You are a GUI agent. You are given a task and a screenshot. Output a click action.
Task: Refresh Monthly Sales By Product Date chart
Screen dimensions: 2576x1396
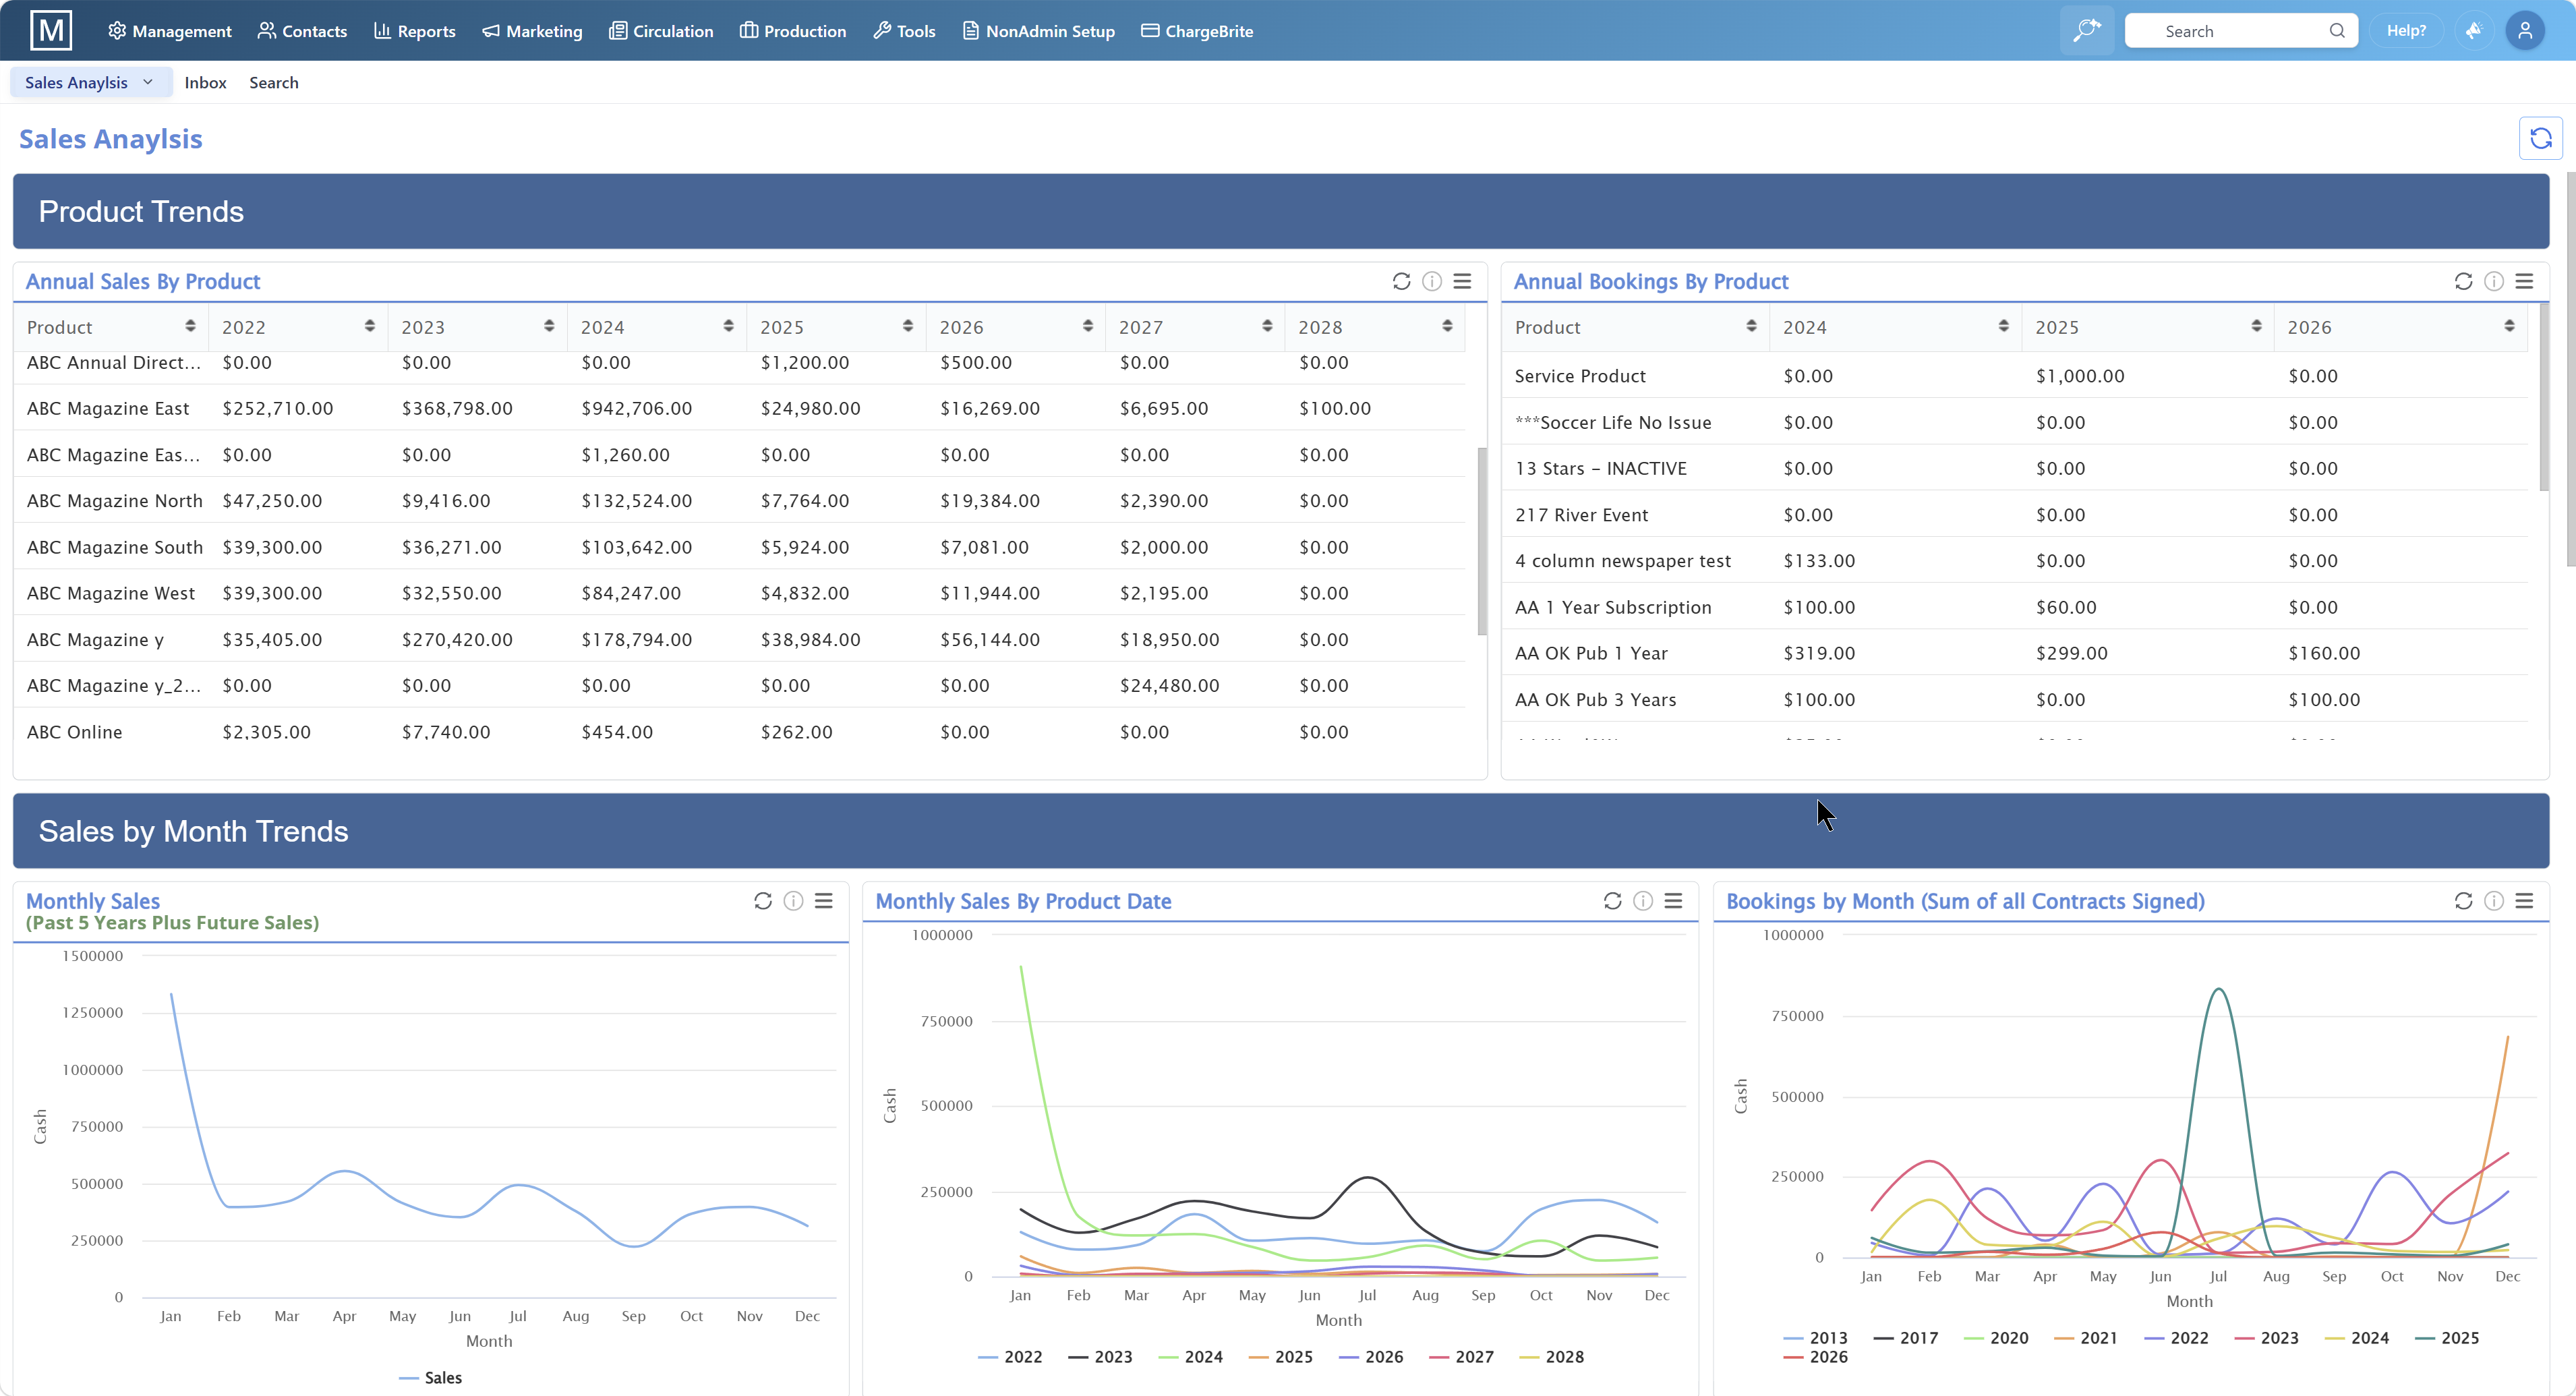1612,901
